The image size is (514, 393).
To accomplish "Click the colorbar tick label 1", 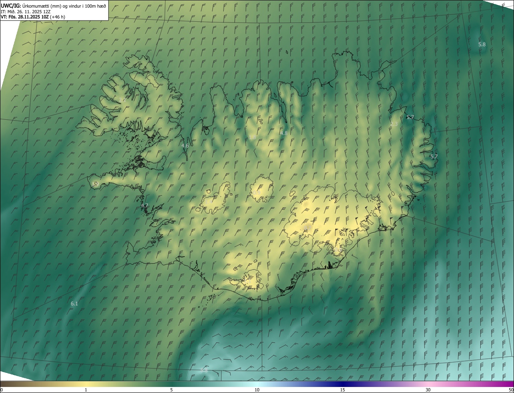I will [x=86, y=390].
